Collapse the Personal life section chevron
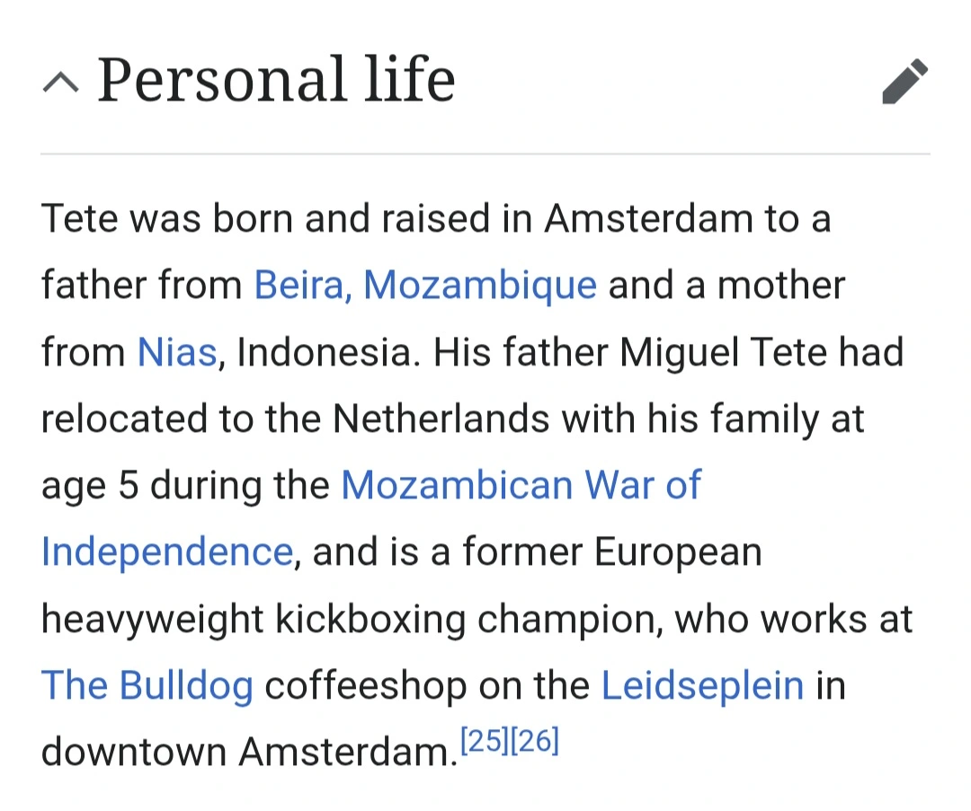This screenshot has height=811, width=971. tap(60, 84)
